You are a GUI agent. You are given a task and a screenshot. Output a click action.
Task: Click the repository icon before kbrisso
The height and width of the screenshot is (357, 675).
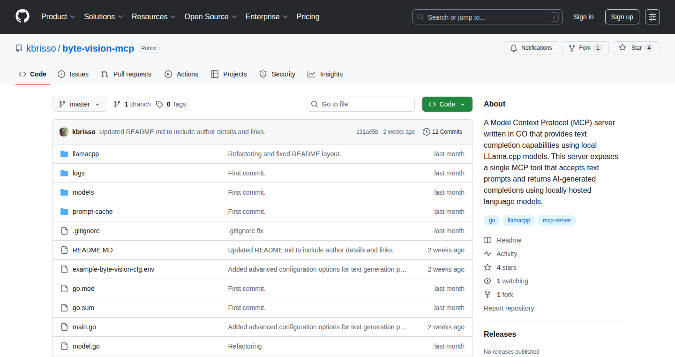[x=19, y=48]
